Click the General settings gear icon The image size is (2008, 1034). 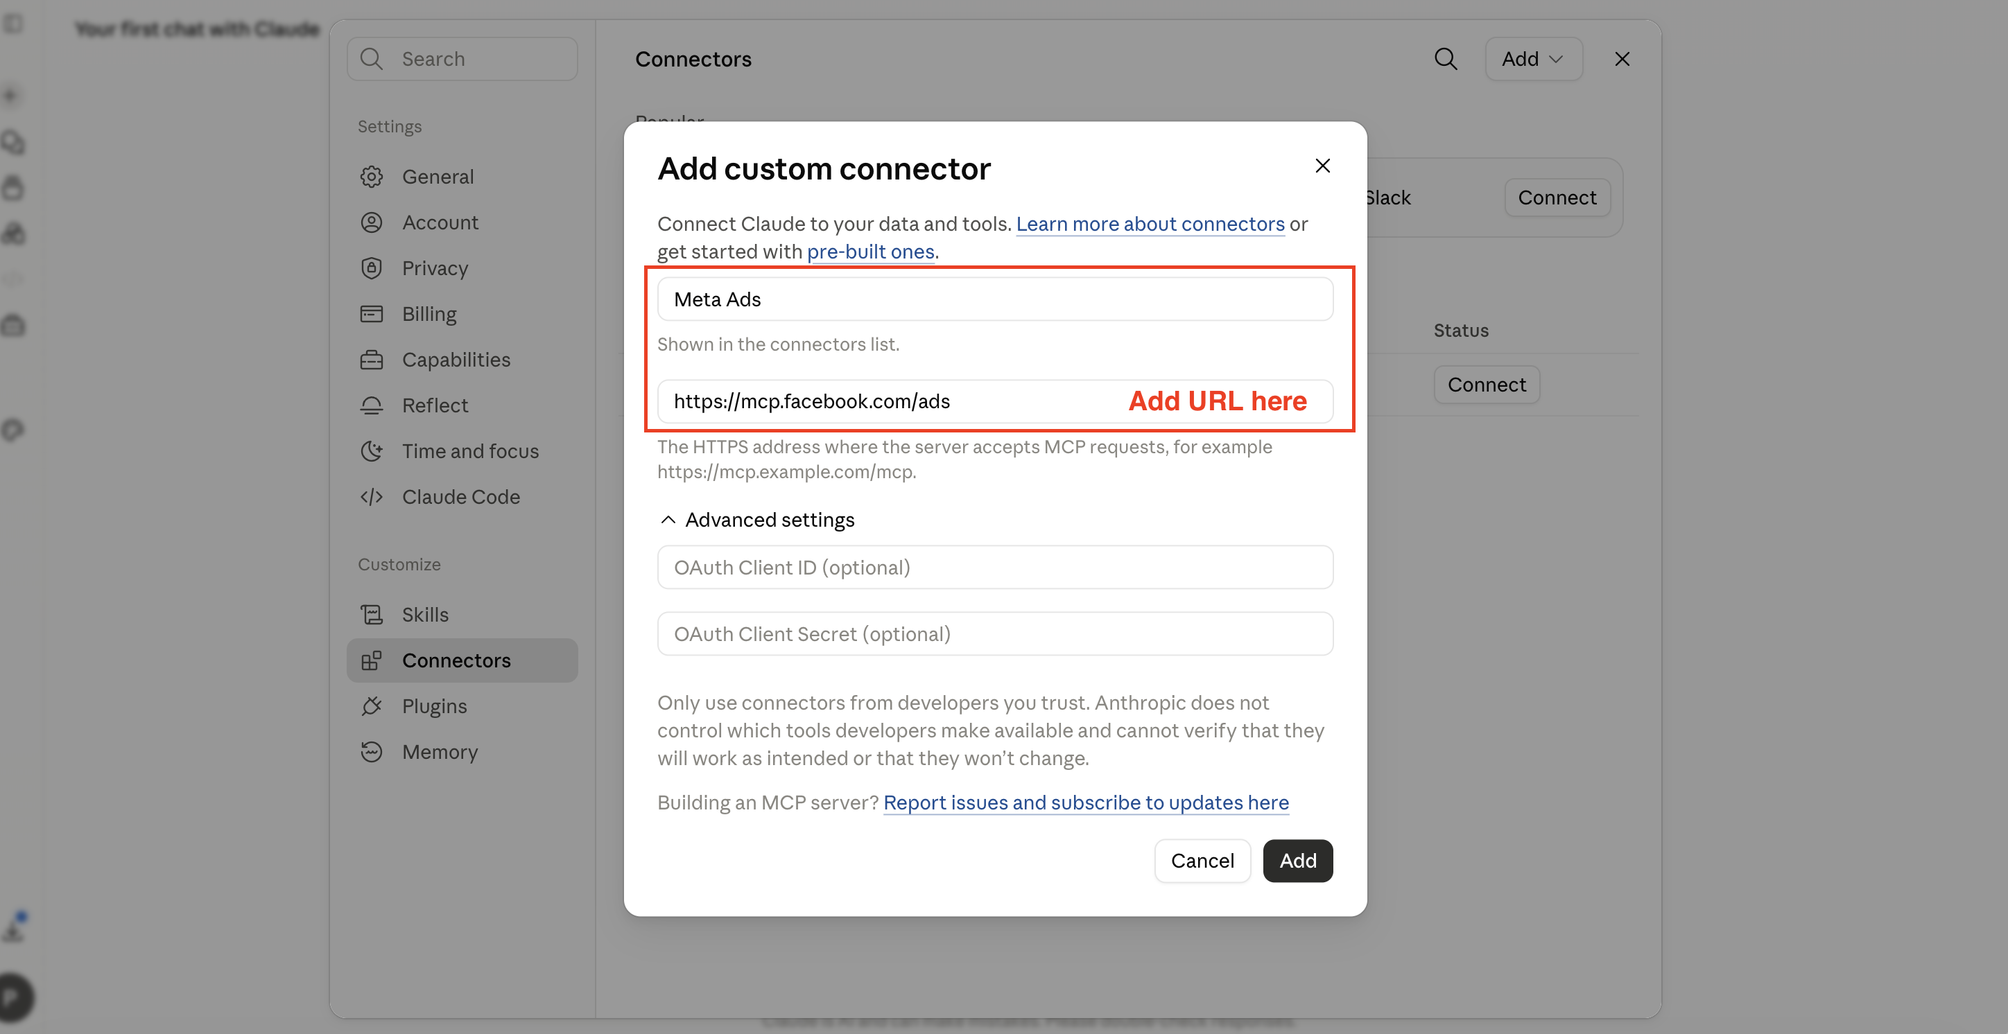[372, 177]
